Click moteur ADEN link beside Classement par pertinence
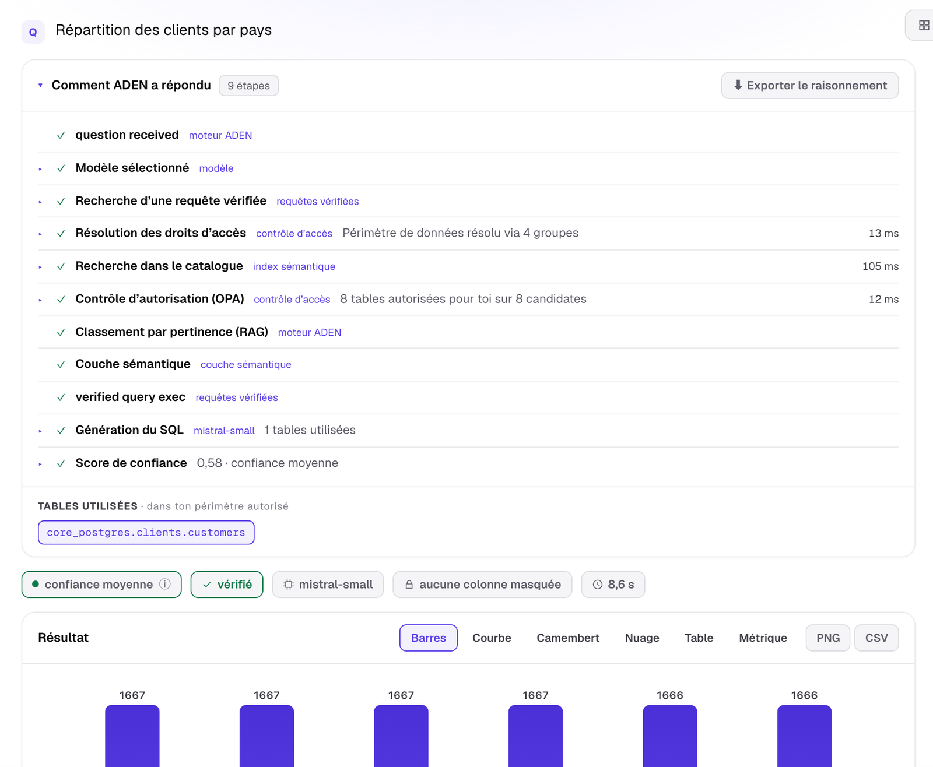This screenshot has width=933, height=767. coord(310,332)
